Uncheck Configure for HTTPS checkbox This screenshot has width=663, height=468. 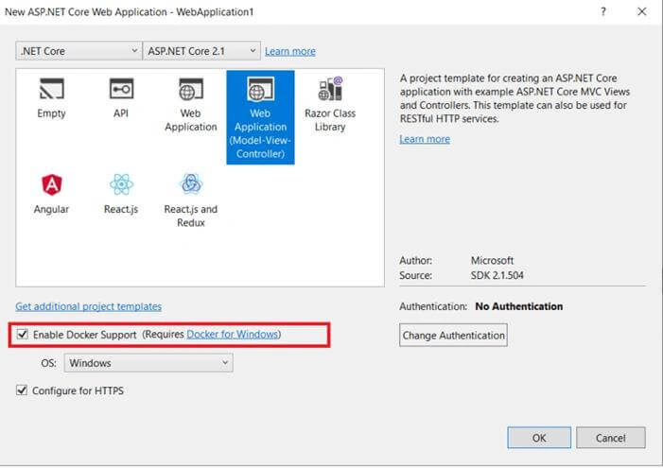pos(22,390)
